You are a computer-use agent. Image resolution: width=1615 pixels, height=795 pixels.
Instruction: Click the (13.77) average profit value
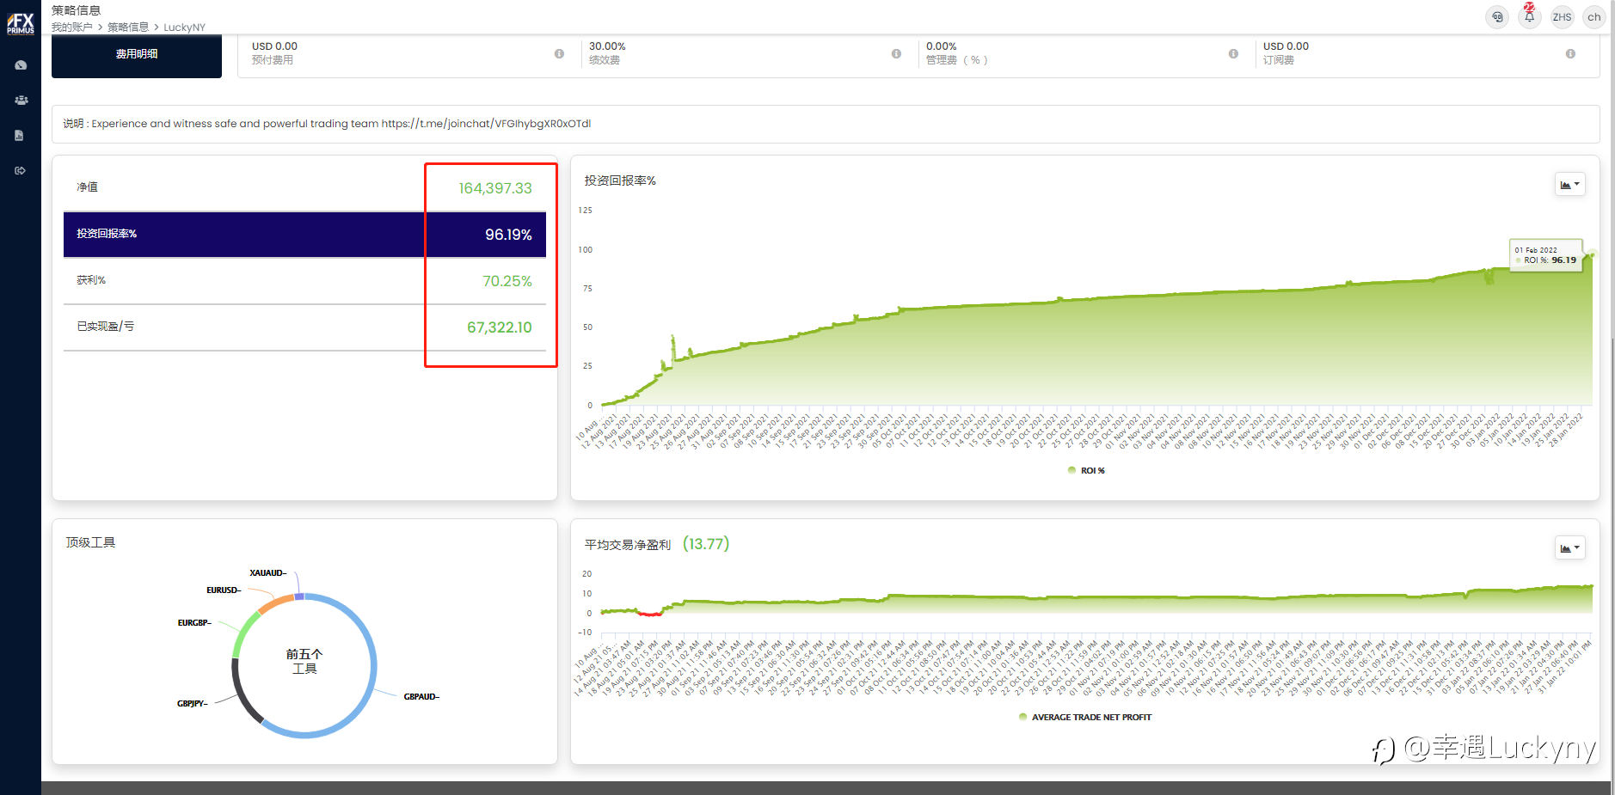(x=706, y=544)
